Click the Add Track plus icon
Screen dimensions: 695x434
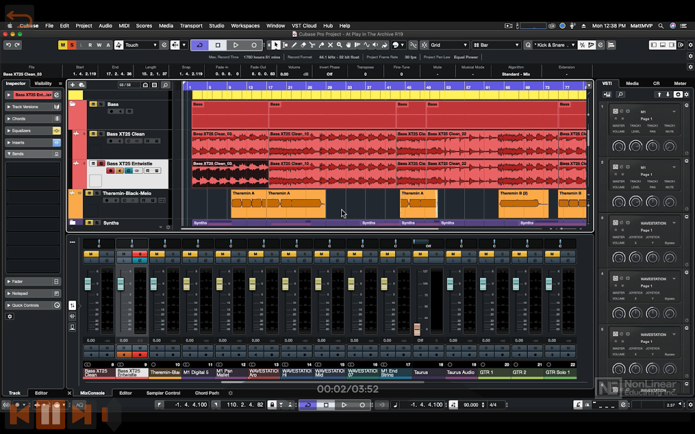point(73,85)
